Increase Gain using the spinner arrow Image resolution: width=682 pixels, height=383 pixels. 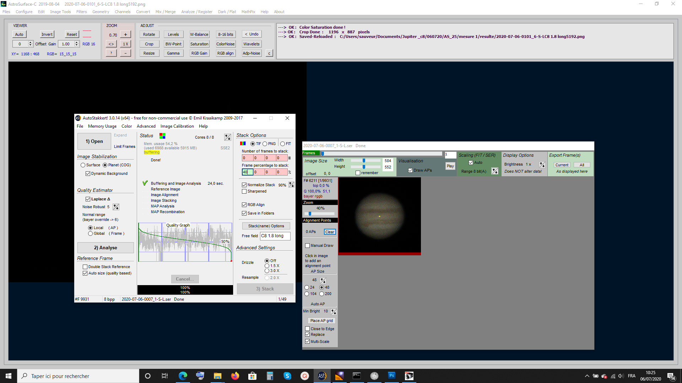click(x=77, y=42)
